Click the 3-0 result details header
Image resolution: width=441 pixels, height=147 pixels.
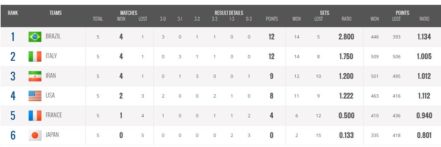[163, 19]
